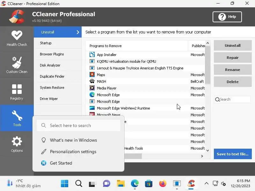This screenshot has height=191, width=255.
Task: Click the program list vertical scrollbar thumb
Action: coord(208,65)
